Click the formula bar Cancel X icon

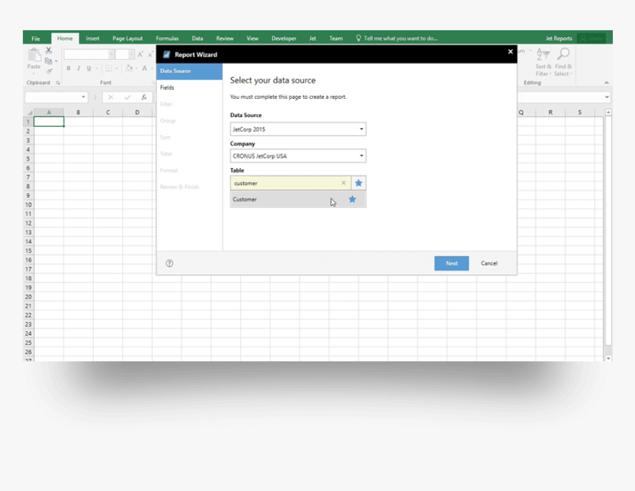coord(111,97)
